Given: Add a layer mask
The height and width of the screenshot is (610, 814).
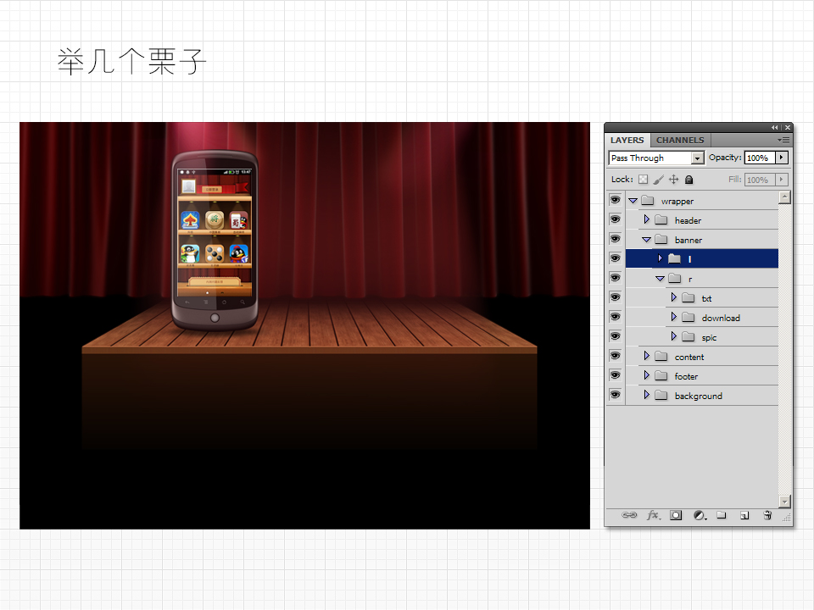Looking at the screenshot, I should pyautogui.click(x=676, y=515).
